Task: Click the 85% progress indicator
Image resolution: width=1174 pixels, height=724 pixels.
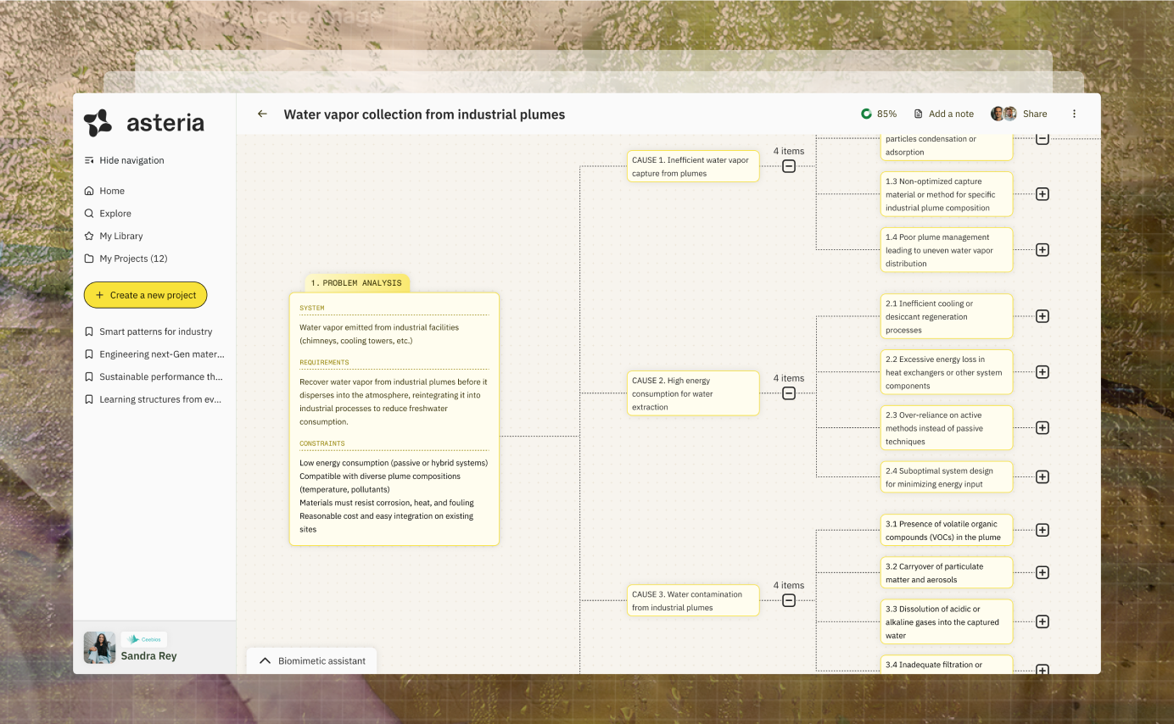Action: point(879,114)
